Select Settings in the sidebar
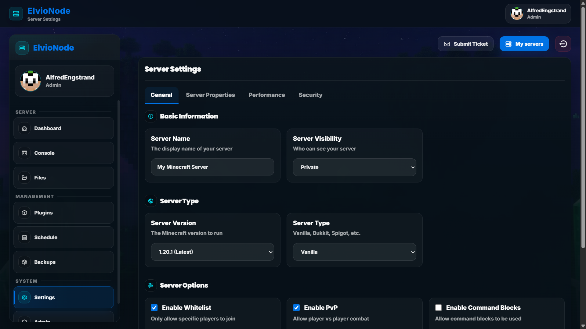This screenshot has height=329, width=586. click(63, 297)
